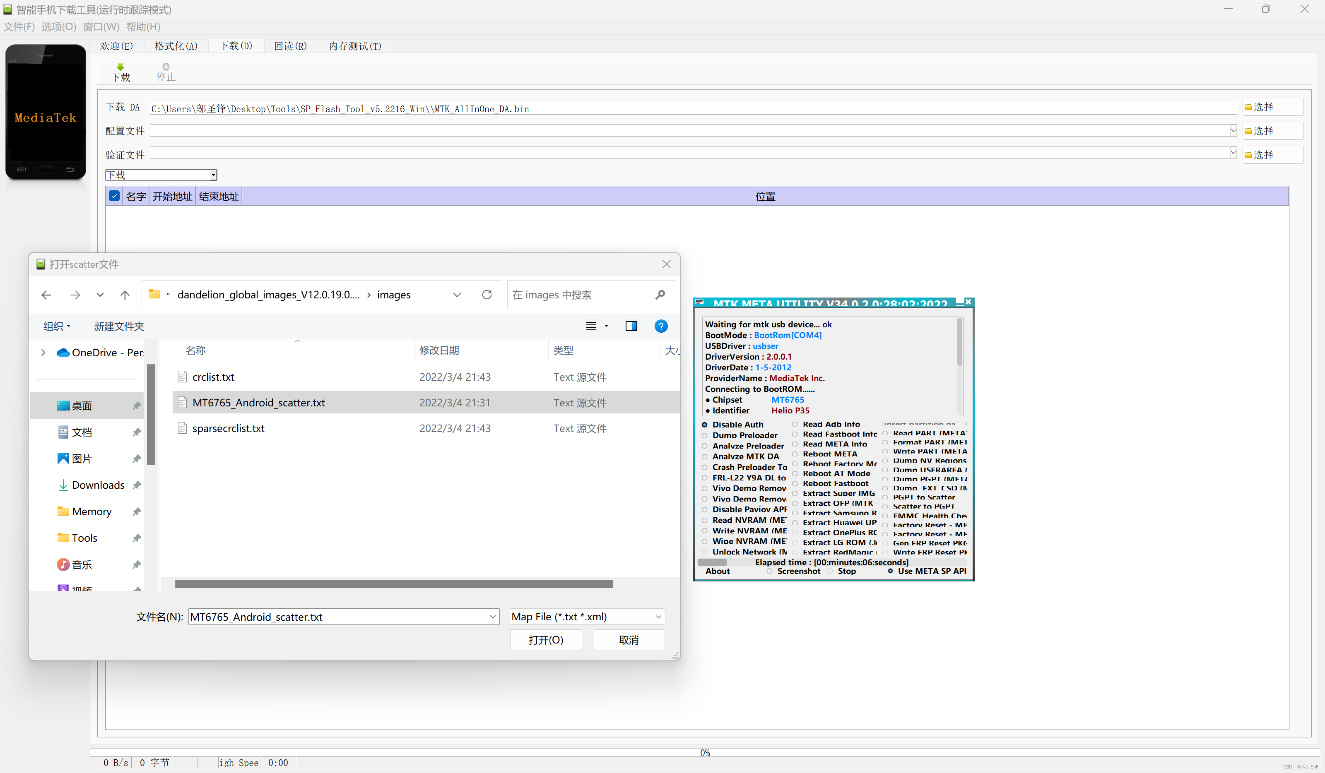Viewport: 1325px width, 773px height.
Task: Click the folder icon in the address bar
Action: [154, 294]
